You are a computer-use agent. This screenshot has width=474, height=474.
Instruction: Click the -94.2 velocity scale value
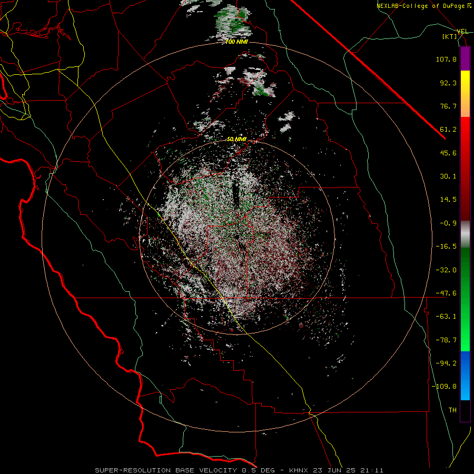[x=446, y=363]
